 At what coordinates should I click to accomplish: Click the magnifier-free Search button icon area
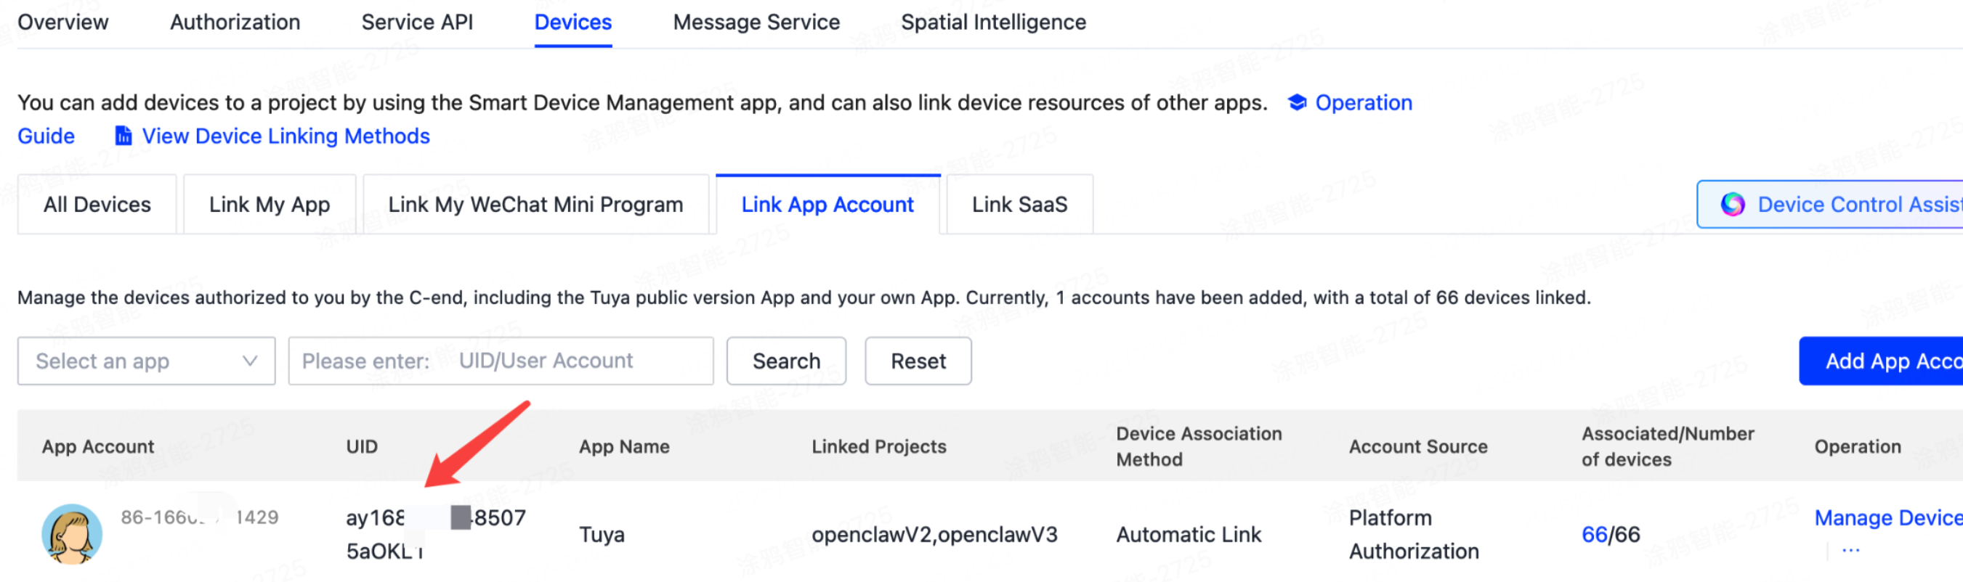pos(786,361)
